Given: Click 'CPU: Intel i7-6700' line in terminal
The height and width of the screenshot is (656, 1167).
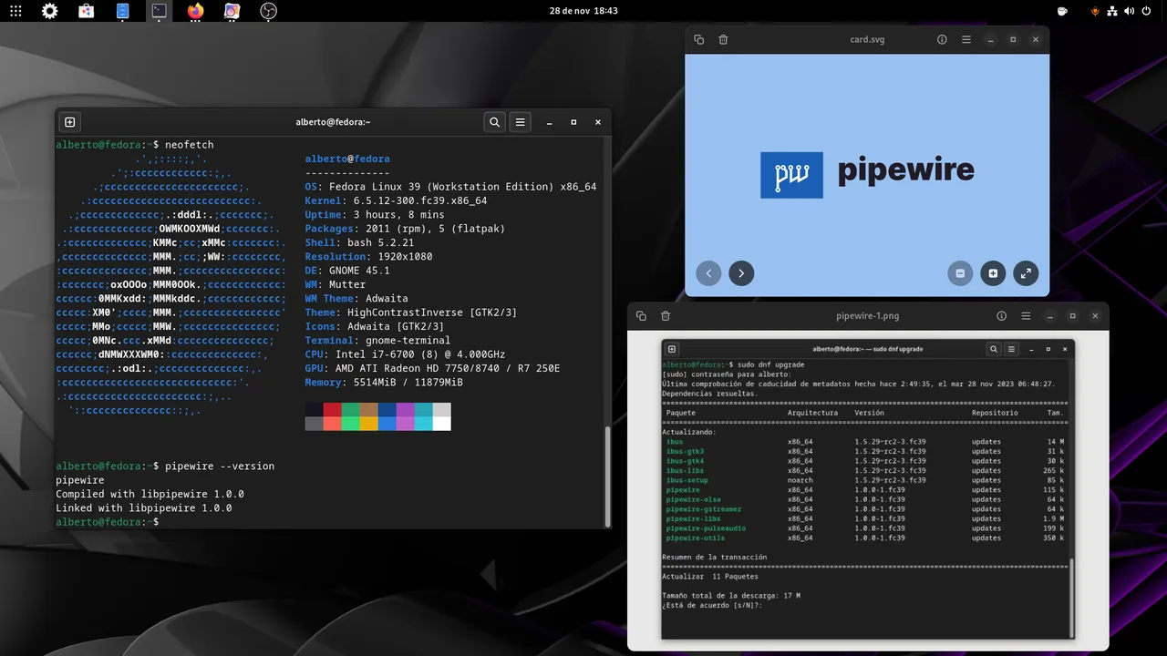Looking at the screenshot, I should (405, 354).
